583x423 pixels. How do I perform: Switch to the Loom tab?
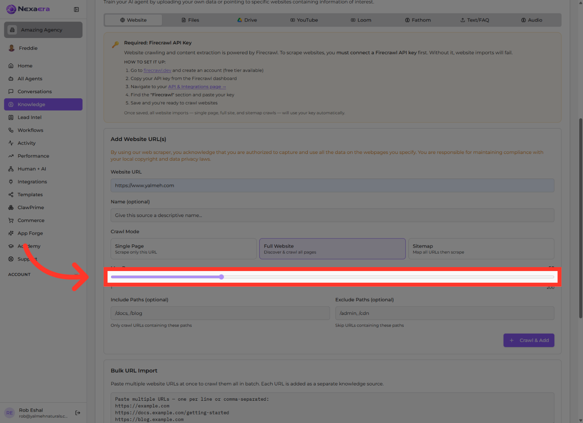pos(361,20)
